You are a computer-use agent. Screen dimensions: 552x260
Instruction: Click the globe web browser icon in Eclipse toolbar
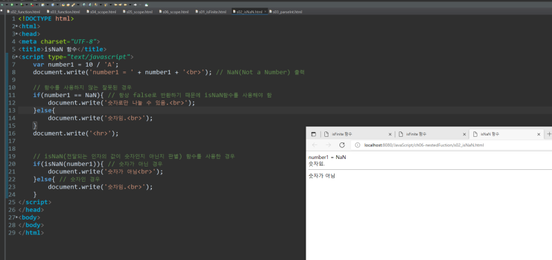coord(83,5)
